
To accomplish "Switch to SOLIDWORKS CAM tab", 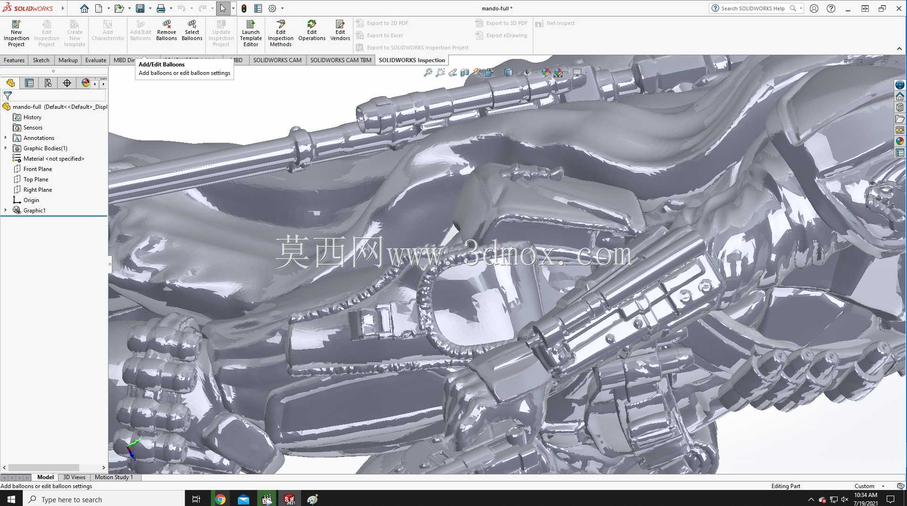I will 277,60.
